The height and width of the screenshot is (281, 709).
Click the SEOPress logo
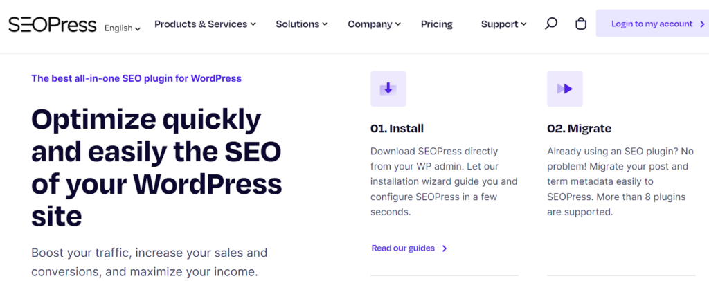coord(52,25)
